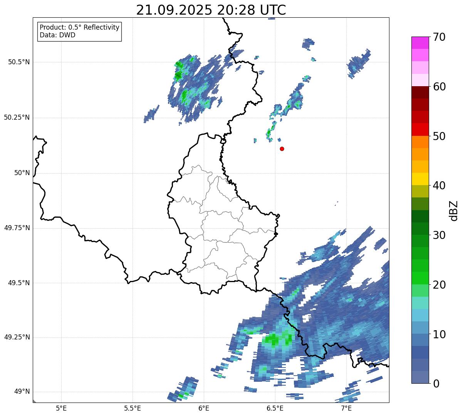The width and height of the screenshot is (463, 416).
Task: Pick the grey-blue bottom colorbar segment above 0
Action: [x=420, y=377]
